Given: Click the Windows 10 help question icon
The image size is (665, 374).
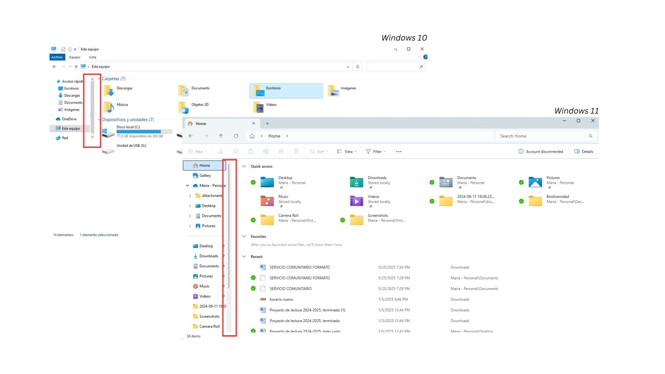Looking at the screenshot, I should coord(425,57).
